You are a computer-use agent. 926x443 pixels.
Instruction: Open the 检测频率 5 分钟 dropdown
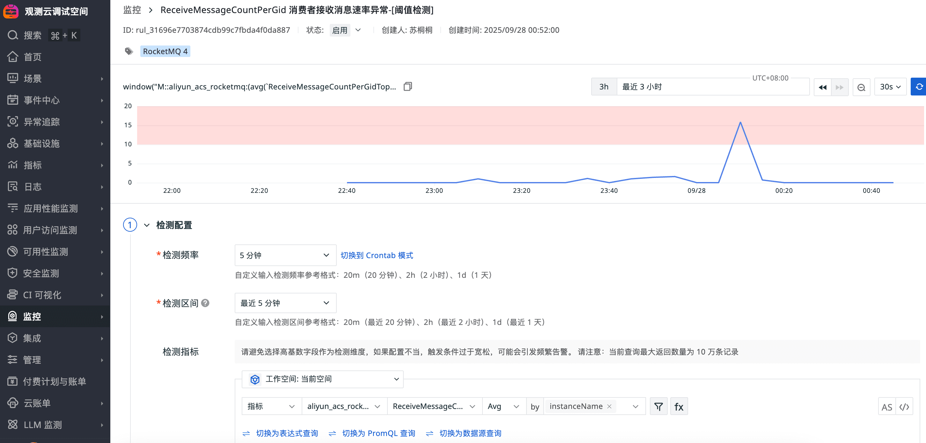tap(285, 255)
